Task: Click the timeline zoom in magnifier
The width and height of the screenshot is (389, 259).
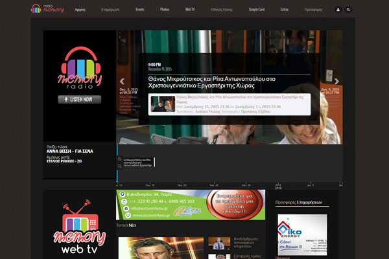Action: click(x=120, y=159)
